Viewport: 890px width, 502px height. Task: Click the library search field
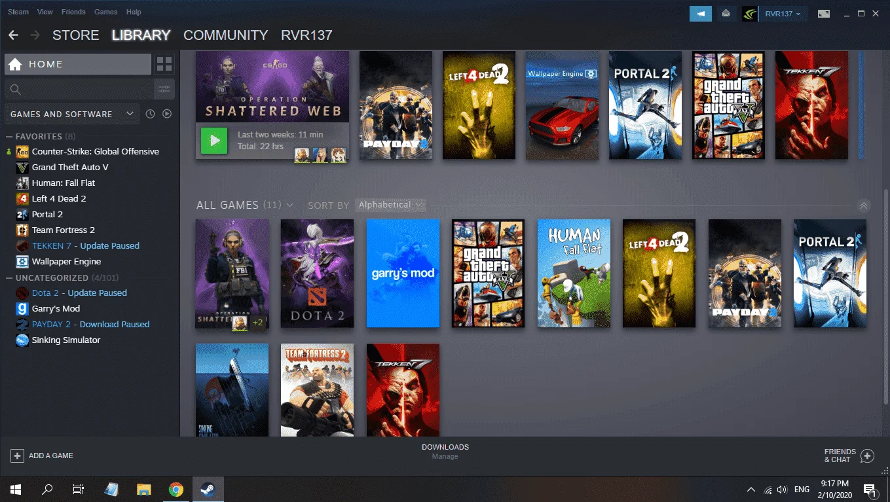79,89
